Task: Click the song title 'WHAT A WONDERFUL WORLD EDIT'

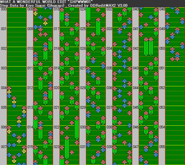Action: tap(34, 2)
